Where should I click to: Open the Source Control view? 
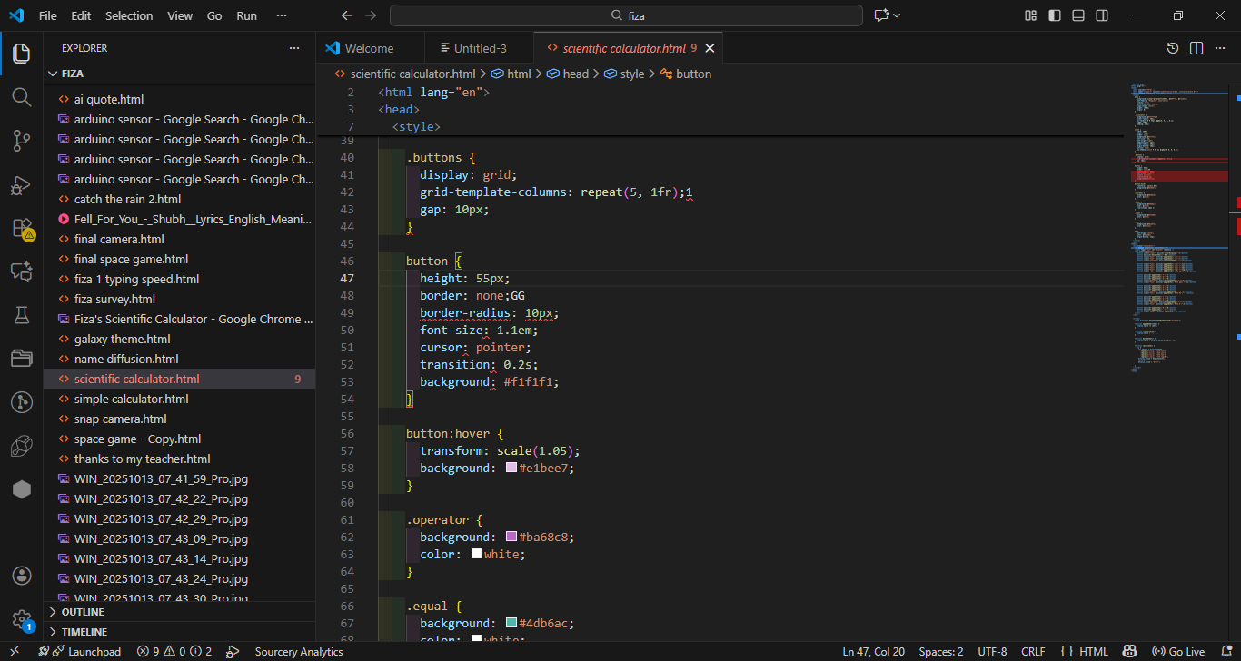(x=21, y=140)
